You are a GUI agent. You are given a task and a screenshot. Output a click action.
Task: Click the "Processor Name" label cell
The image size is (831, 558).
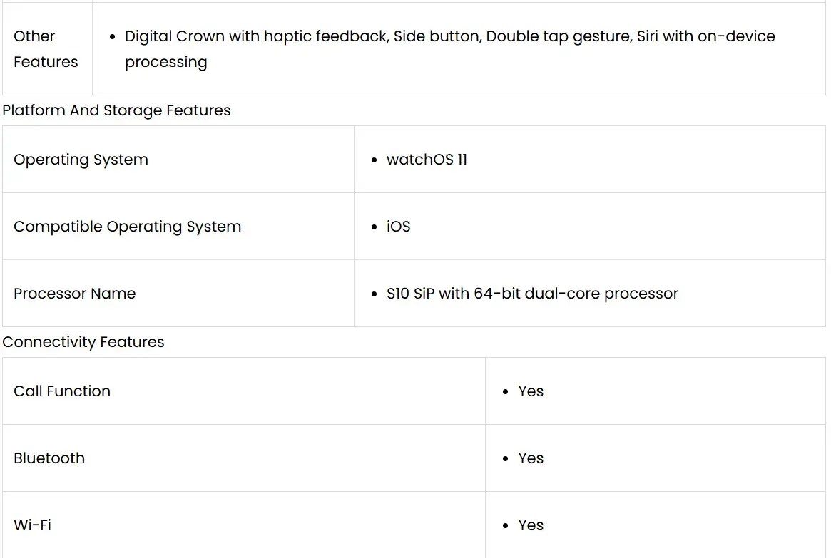pyautogui.click(x=74, y=294)
